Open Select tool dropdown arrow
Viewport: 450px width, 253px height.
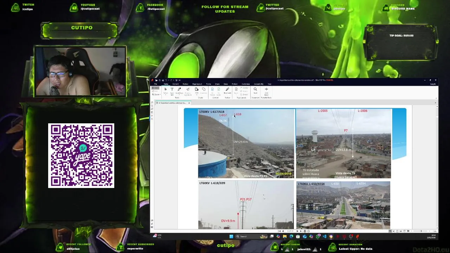coord(165,95)
